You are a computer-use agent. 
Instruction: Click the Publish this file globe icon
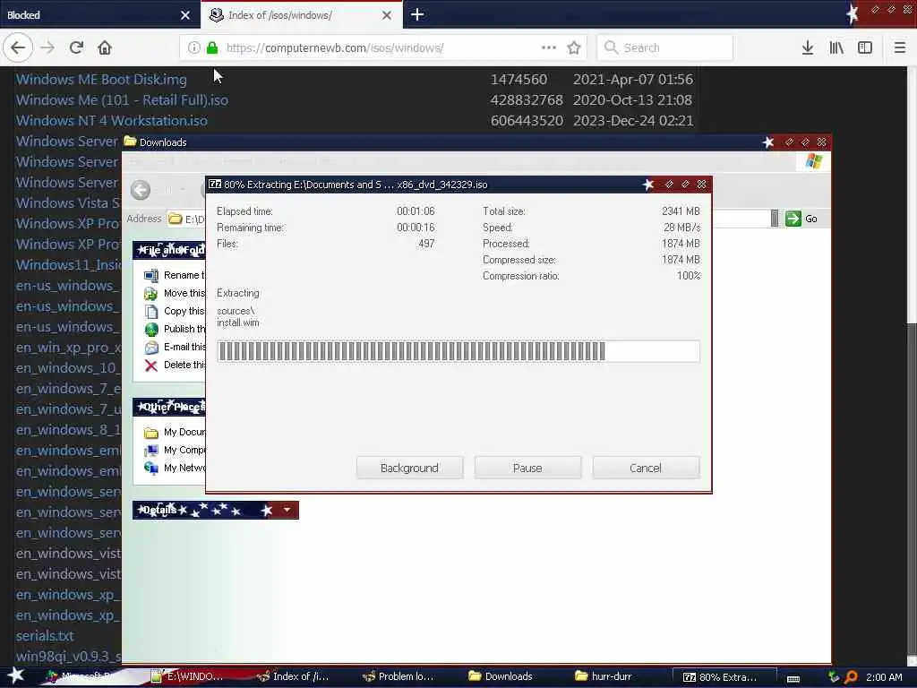click(150, 330)
